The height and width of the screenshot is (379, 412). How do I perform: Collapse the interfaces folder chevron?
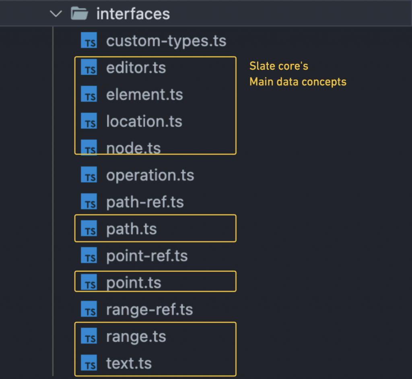click(x=56, y=14)
